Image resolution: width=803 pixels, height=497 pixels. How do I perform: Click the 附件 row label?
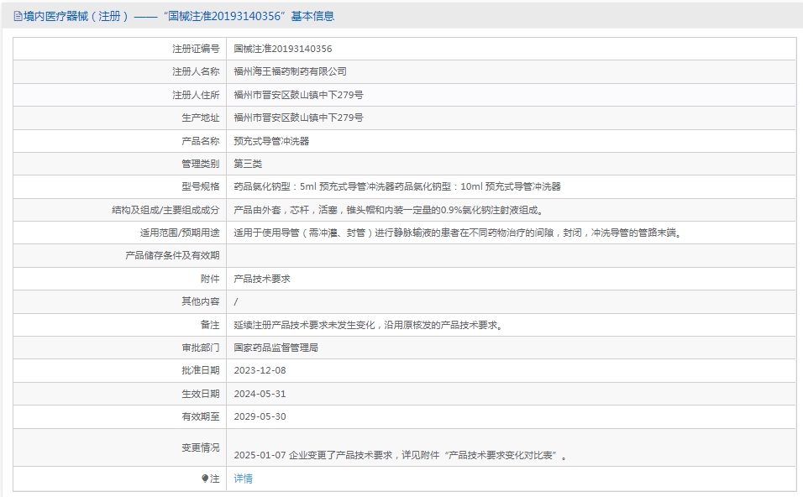(210, 279)
